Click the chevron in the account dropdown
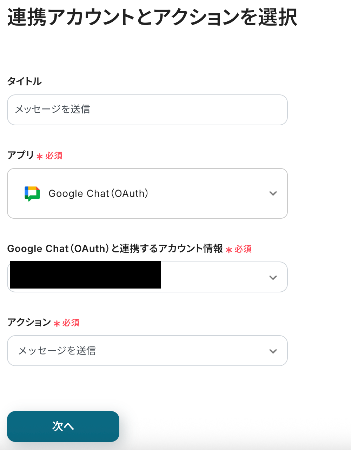 [273, 278]
